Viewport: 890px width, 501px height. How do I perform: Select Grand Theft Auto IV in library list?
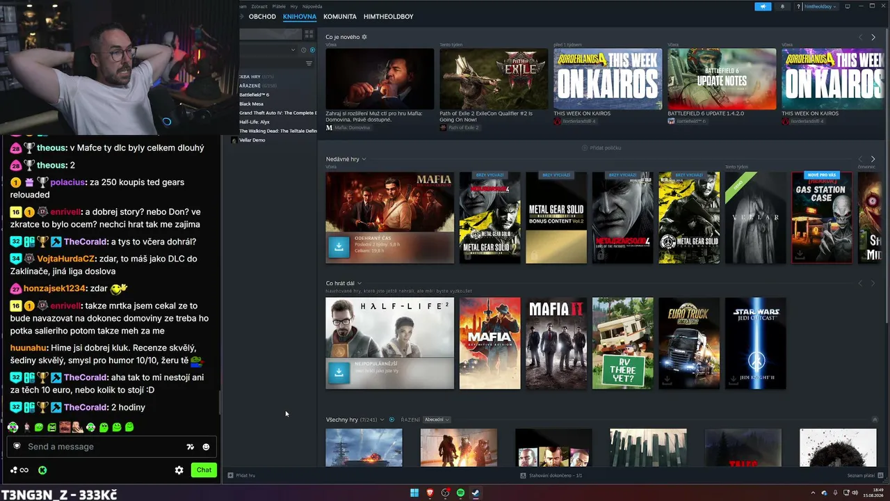[278, 113]
